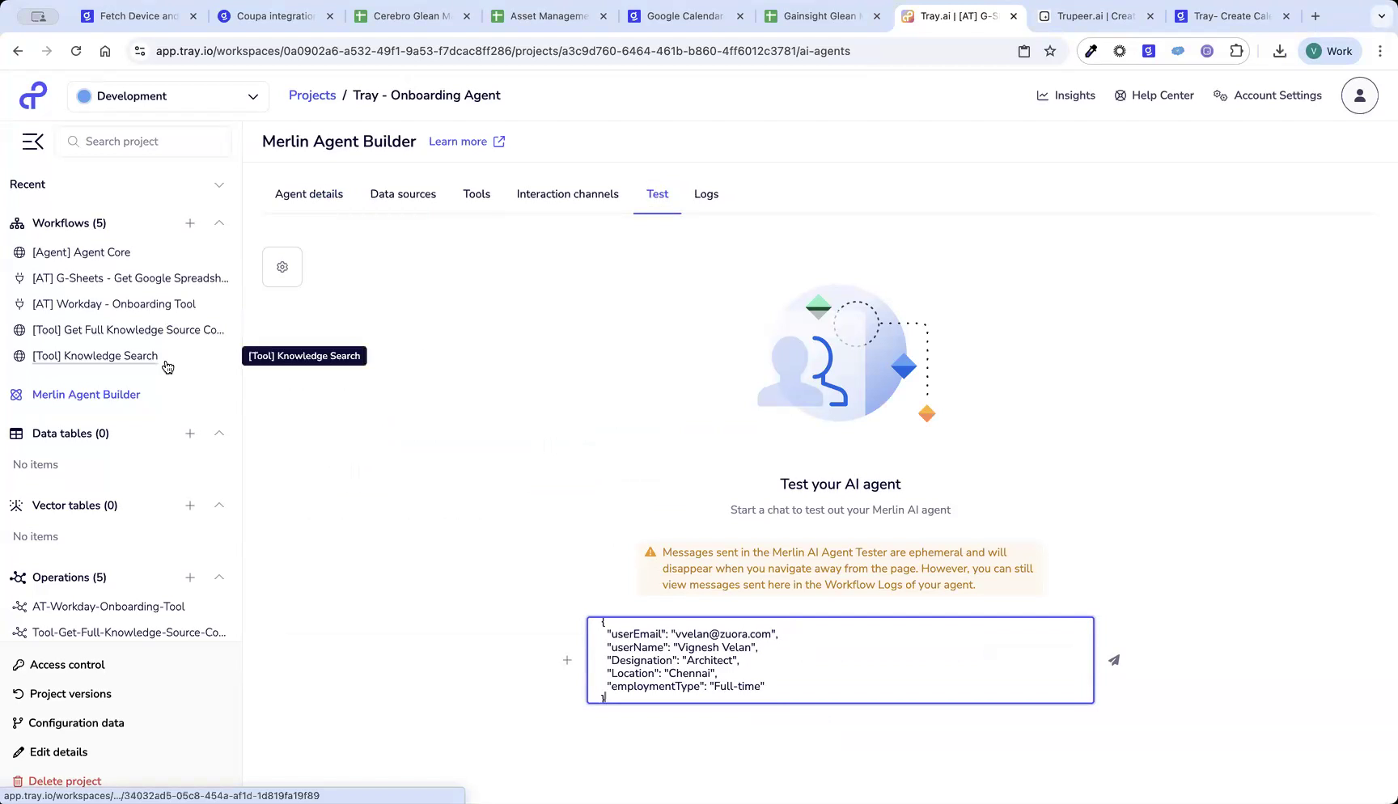
Task: Open the Data sources tab
Action: tap(403, 194)
